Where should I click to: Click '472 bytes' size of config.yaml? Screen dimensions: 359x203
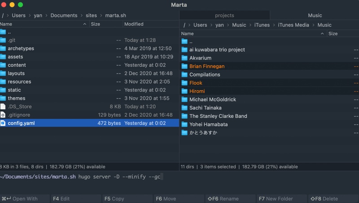click(x=109, y=123)
